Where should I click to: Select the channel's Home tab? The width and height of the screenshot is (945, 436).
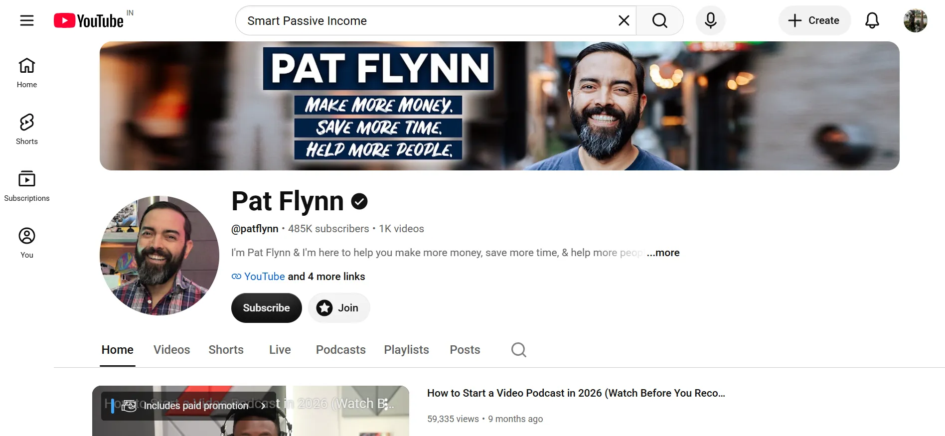click(x=118, y=350)
